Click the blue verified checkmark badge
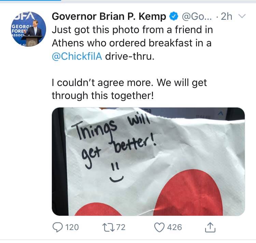This screenshot has height=243, width=256. tap(174, 16)
